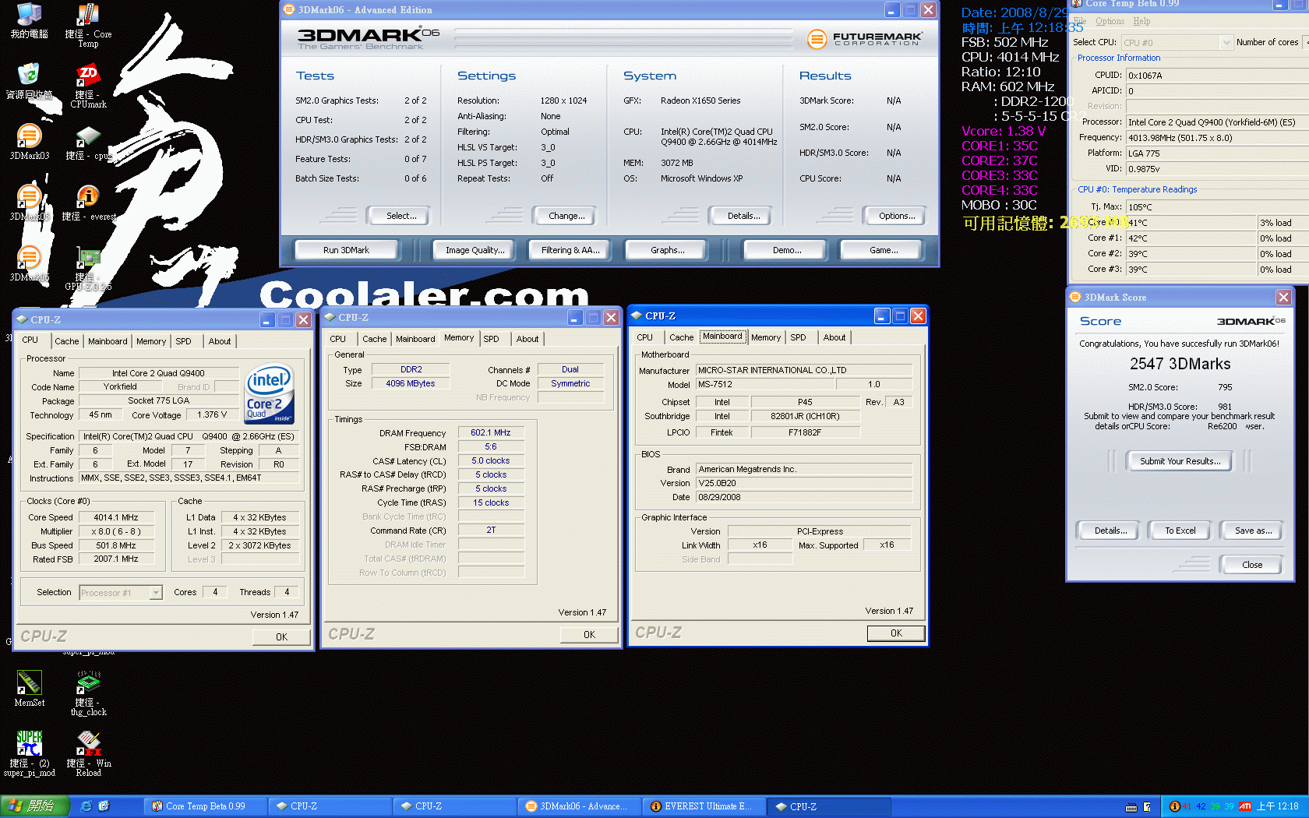1309x818 pixels.
Task: Open the Graphs button in 3DMark06
Action: [667, 250]
